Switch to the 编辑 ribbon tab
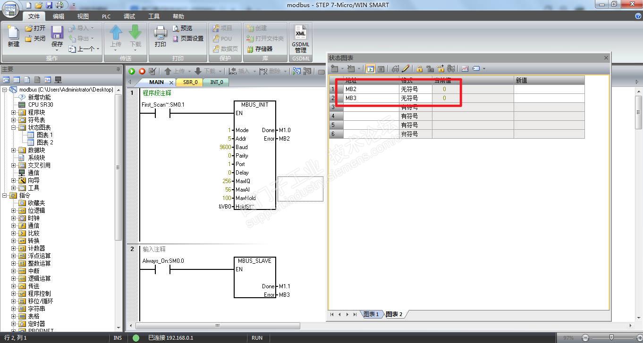Viewport: 643px width, 343px height. click(x=59, y=16)
